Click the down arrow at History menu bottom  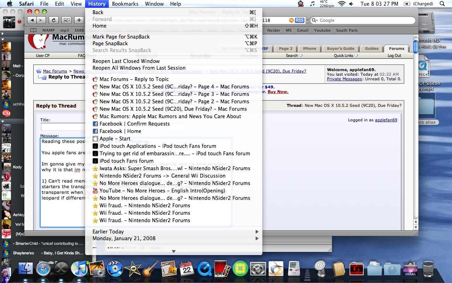point(173,252)
